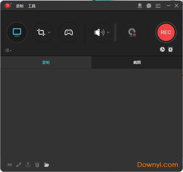Select game recording mode
Viewport: 183px width, 172px height.
[x=69, y=32]
